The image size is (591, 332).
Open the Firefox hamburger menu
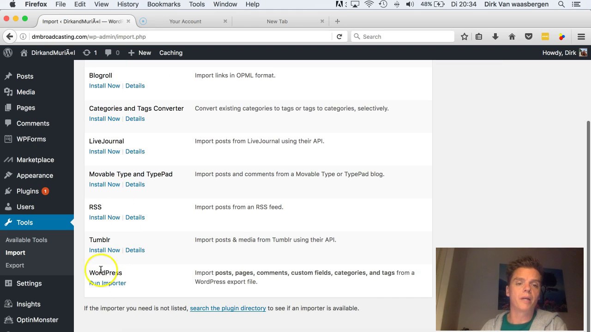click(x=581, y=36)
